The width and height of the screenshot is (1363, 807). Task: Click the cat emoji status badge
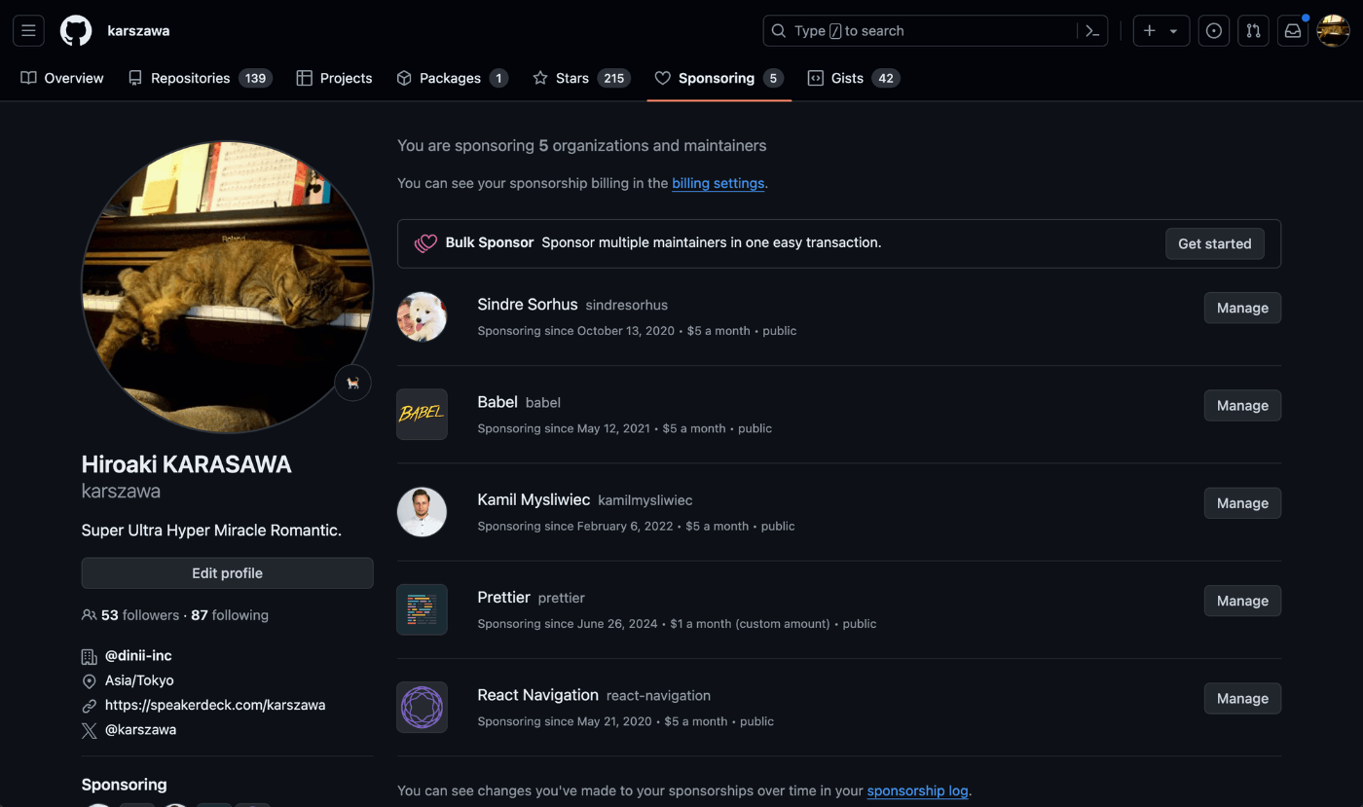(x=353, y=384)
